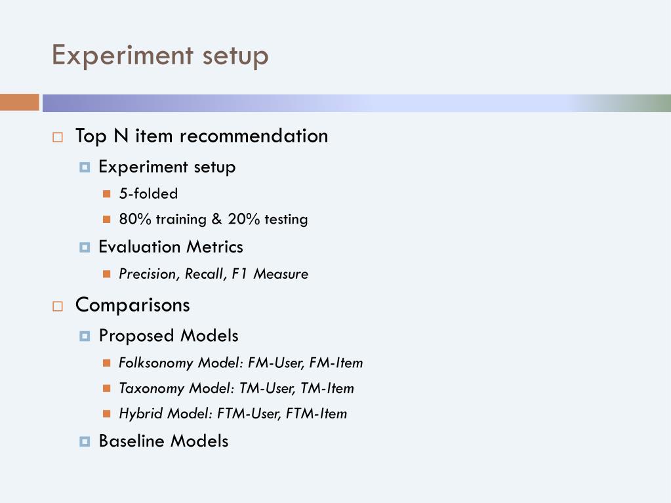The height and width of the screenshot is (503, 671).
Task: Select the 'Comparisons' heading
Action: (132, 306)
